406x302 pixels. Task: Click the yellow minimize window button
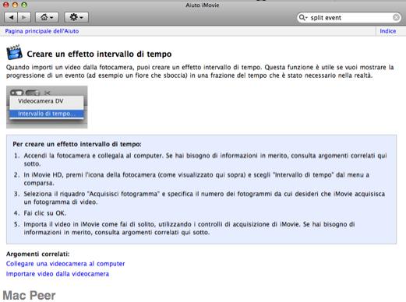pyautogui.click(x=15, y=5)
